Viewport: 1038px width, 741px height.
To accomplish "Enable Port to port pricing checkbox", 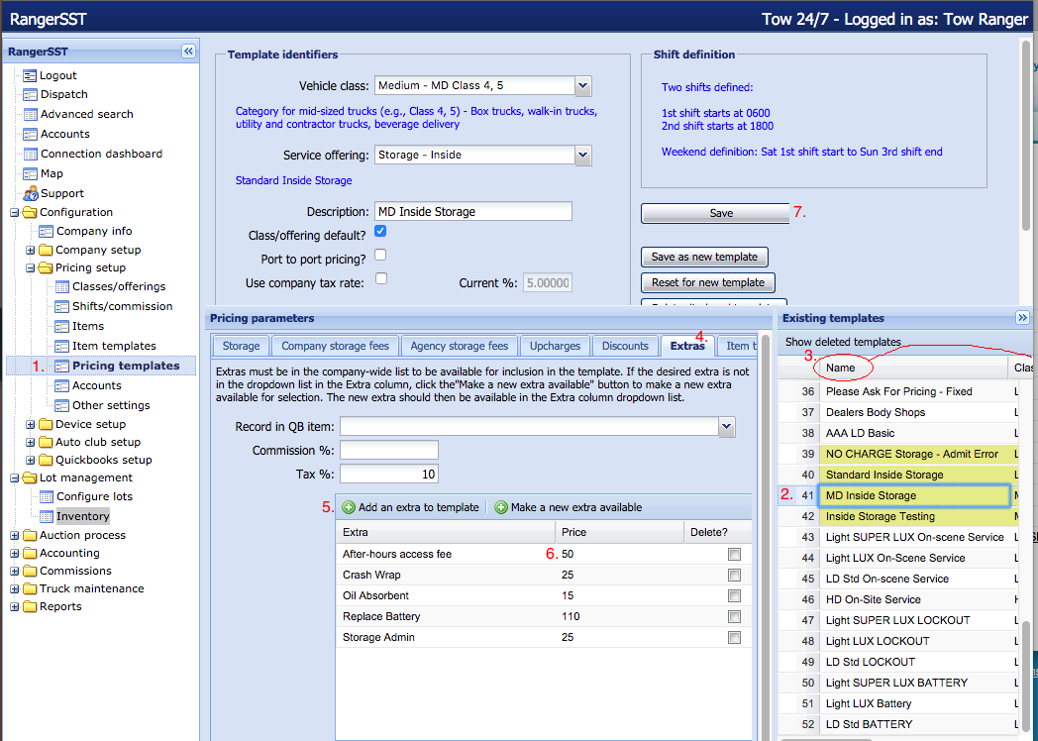I will point(380,256).
